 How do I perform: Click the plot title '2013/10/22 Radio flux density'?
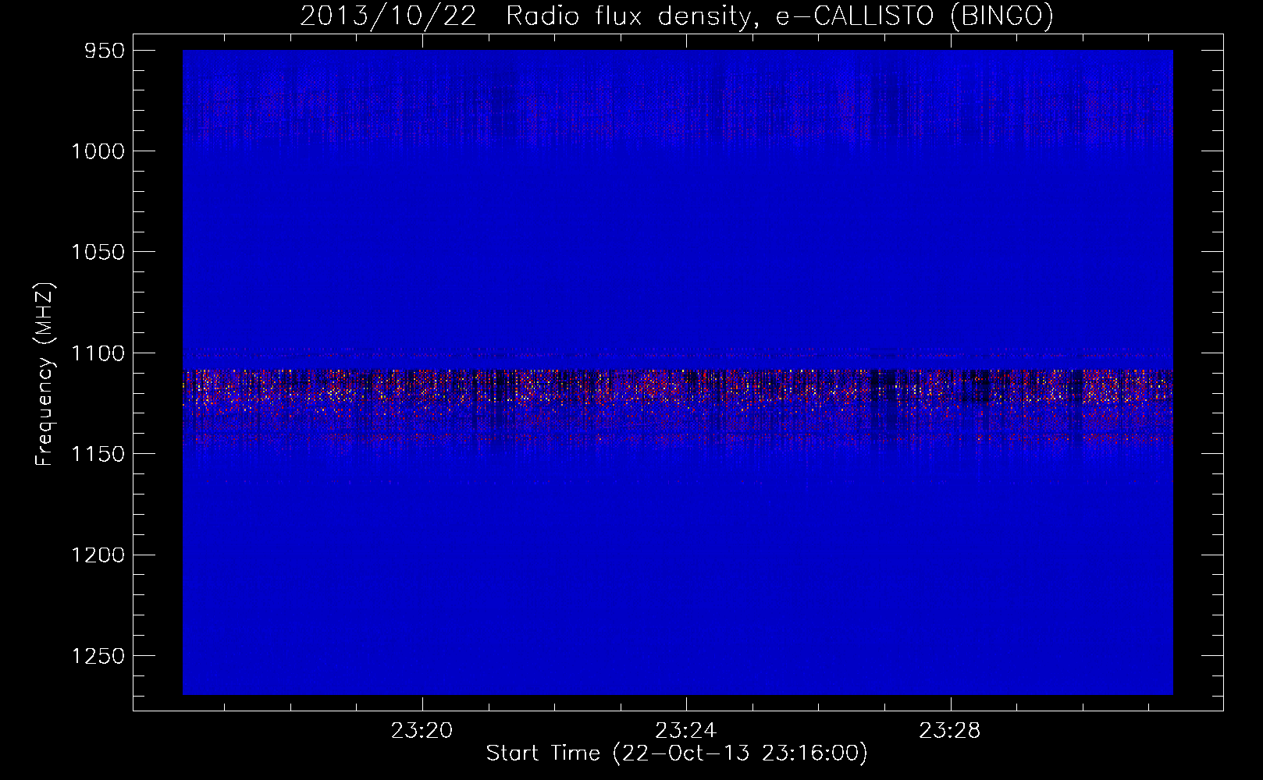(x=677, y=16)
